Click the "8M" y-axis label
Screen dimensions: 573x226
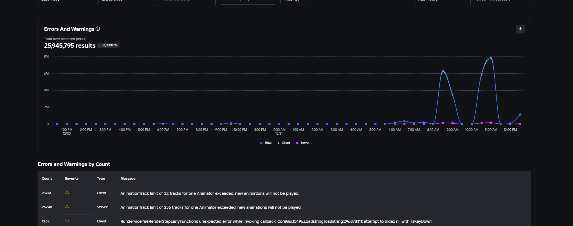[x=46, y=56]
